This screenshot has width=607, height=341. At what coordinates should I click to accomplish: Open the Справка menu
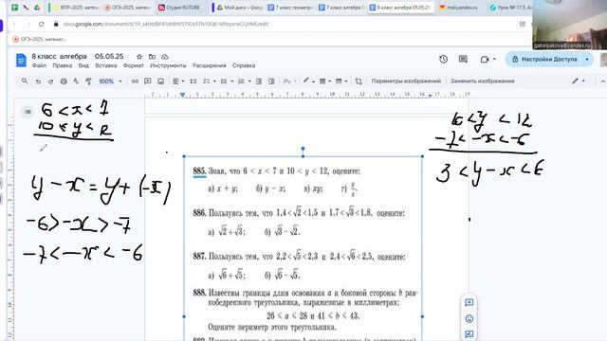(x=244, y=65)
